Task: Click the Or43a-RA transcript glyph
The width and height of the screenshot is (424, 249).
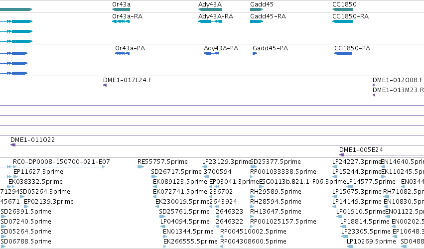Action: click(x=121, y=21)
